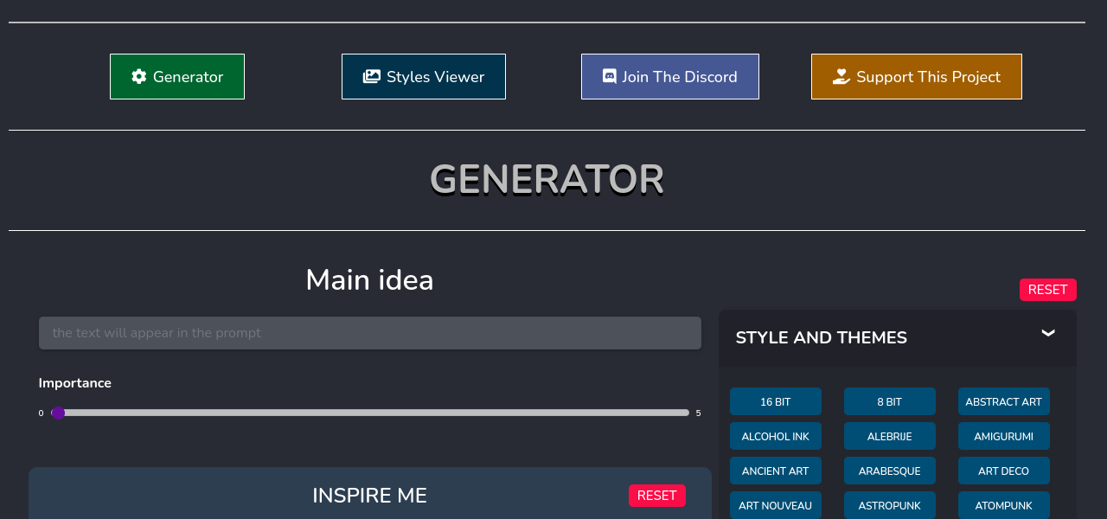1107x519 pixels.
Task: Toggle the 8 BIT style tag
Action: click(889, 401)
